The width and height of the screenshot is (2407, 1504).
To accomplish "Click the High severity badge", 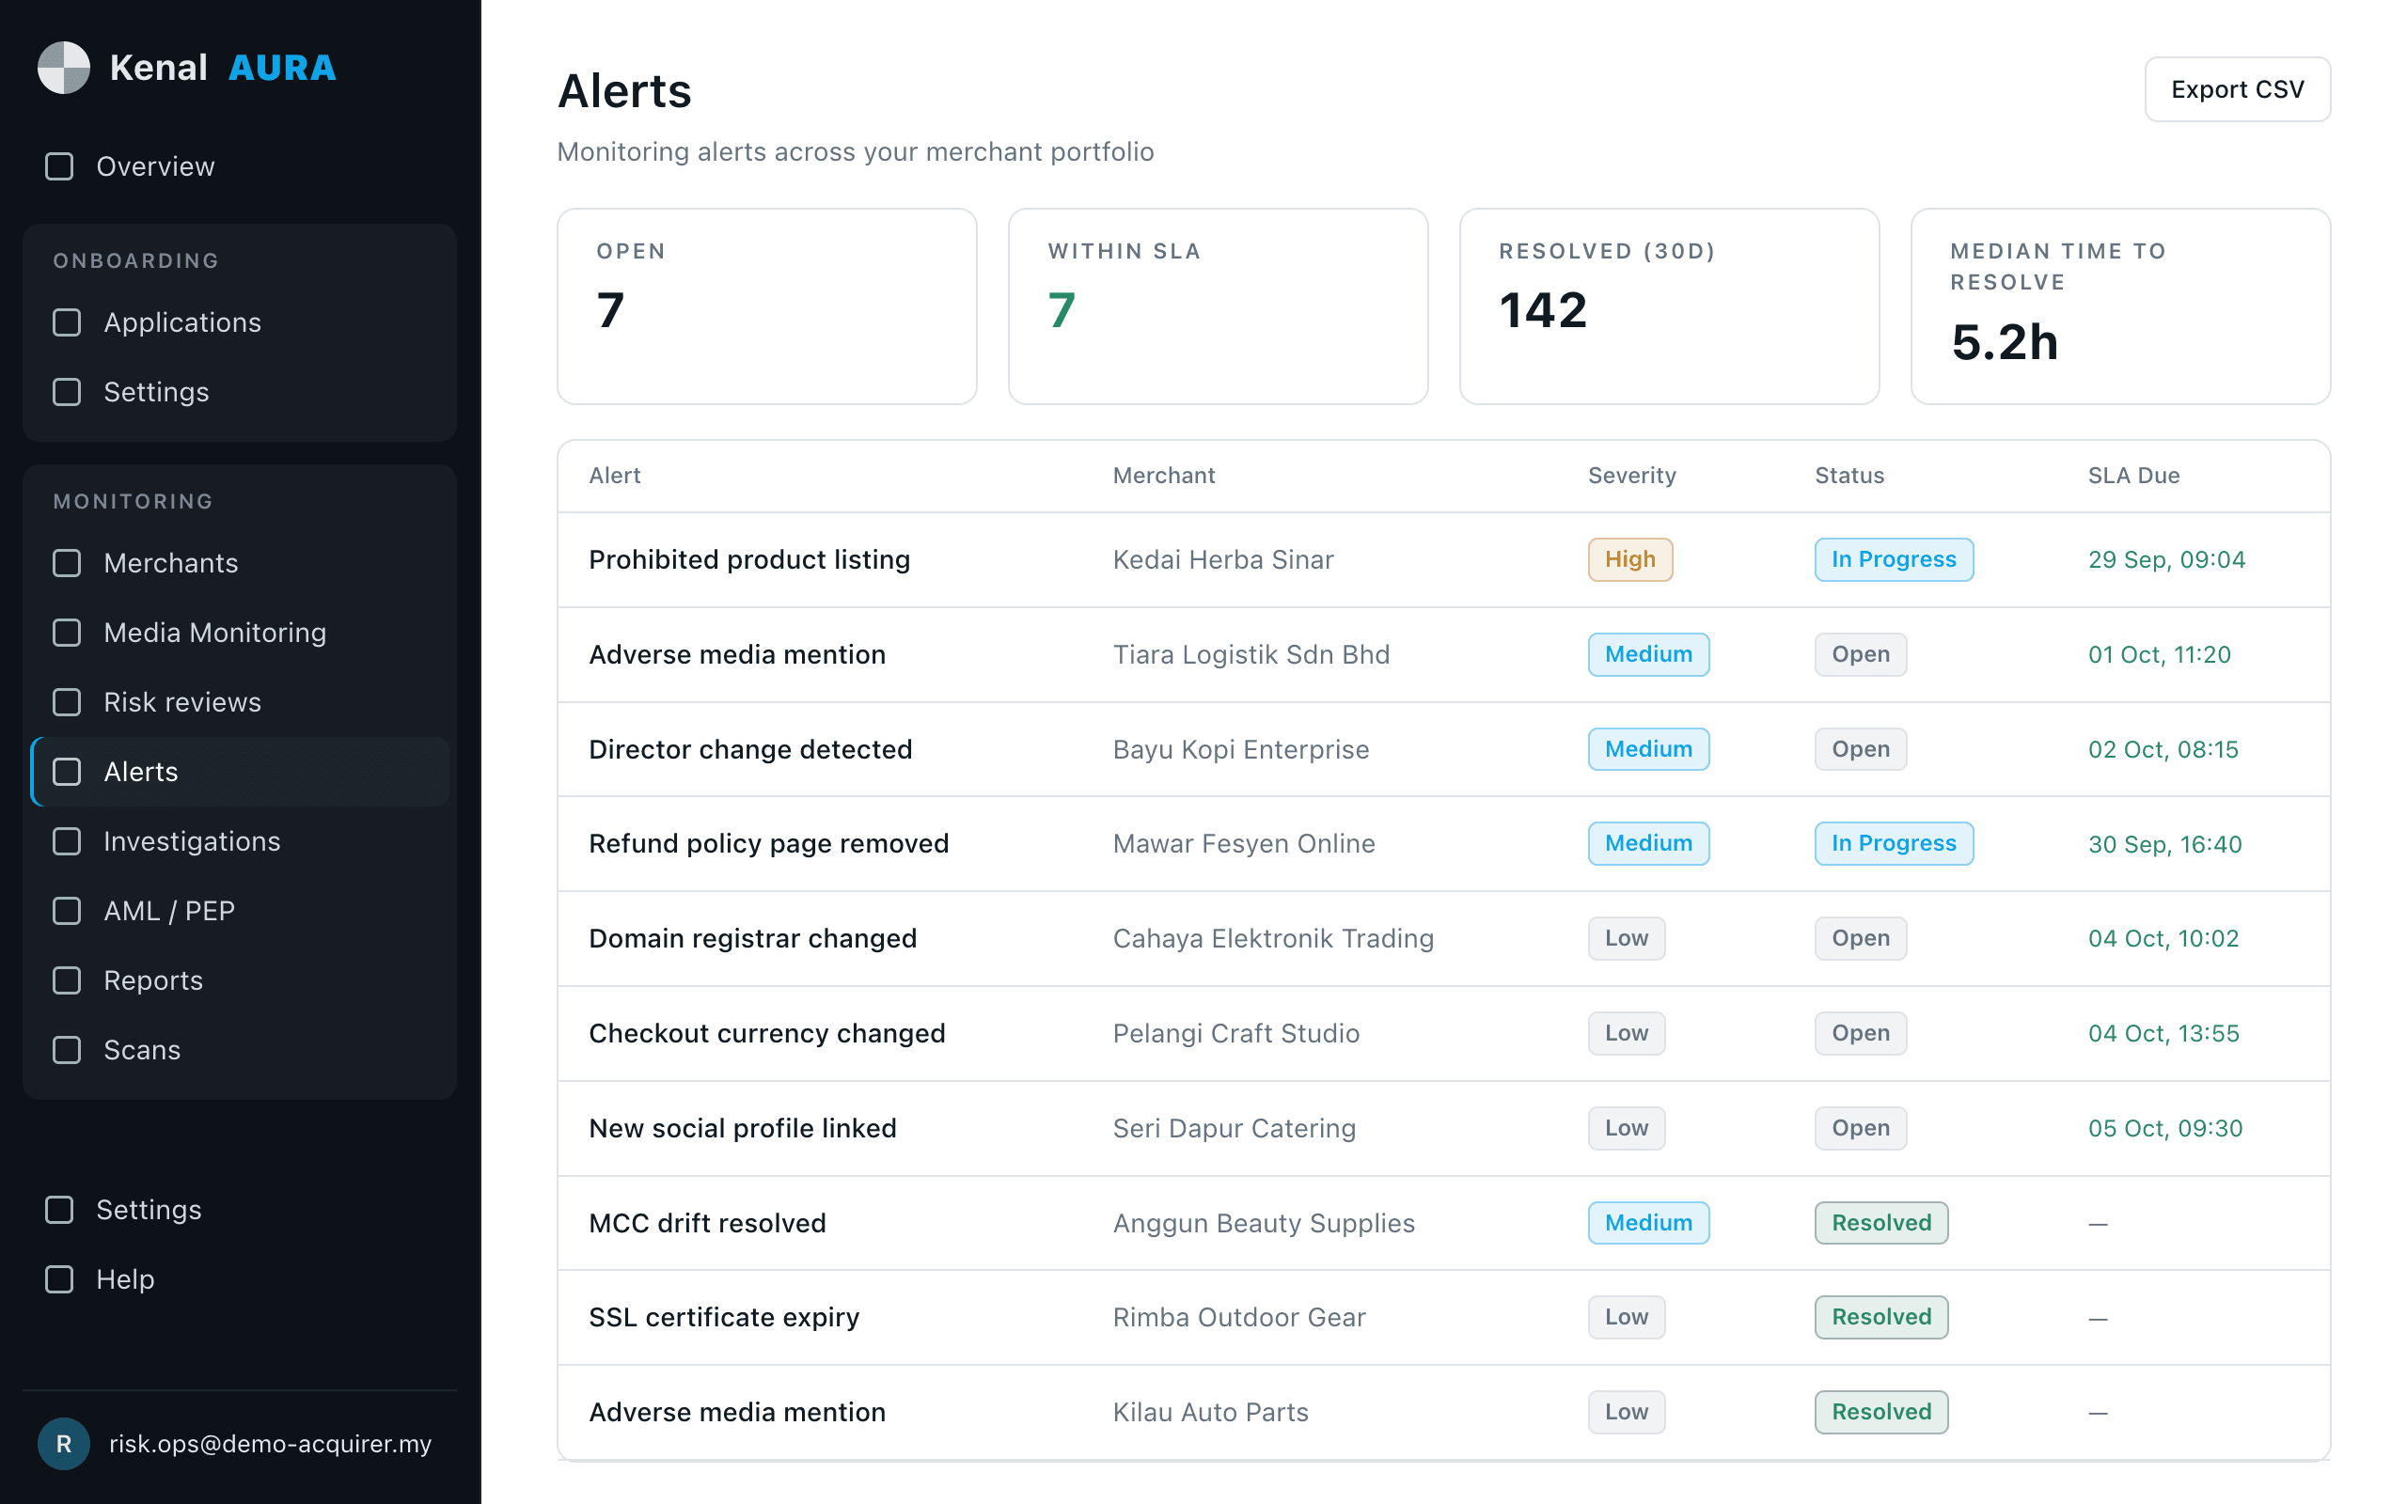I will pos(1630,560).
